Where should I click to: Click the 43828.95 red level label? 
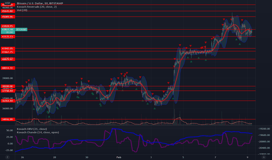point(8,26)
